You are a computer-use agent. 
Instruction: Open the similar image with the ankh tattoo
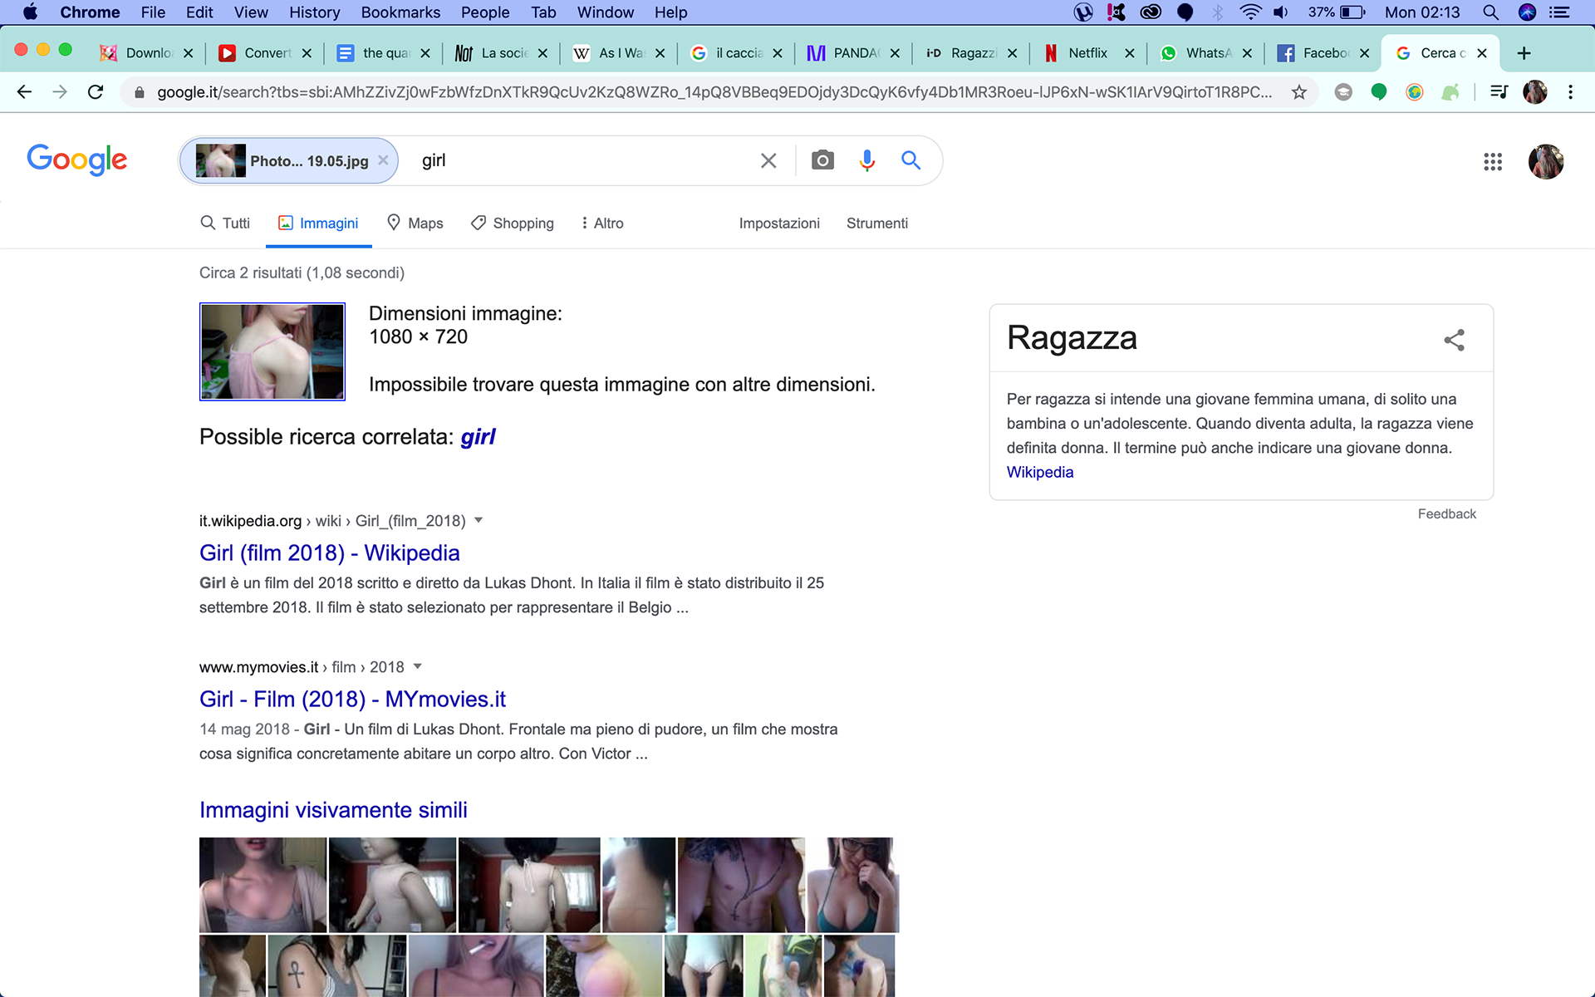[x=336, y=966]
